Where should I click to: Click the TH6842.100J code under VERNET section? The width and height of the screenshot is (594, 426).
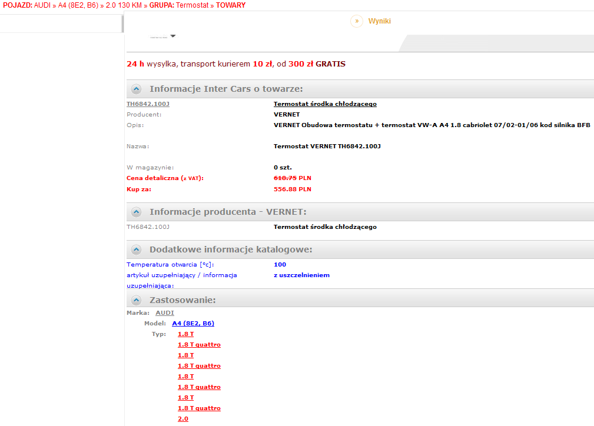148,227
